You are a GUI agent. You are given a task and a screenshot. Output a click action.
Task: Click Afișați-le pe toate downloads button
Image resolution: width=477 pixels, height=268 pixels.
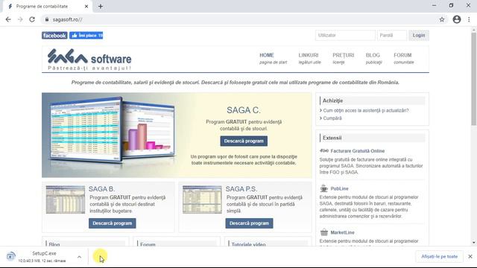[439, 256]
